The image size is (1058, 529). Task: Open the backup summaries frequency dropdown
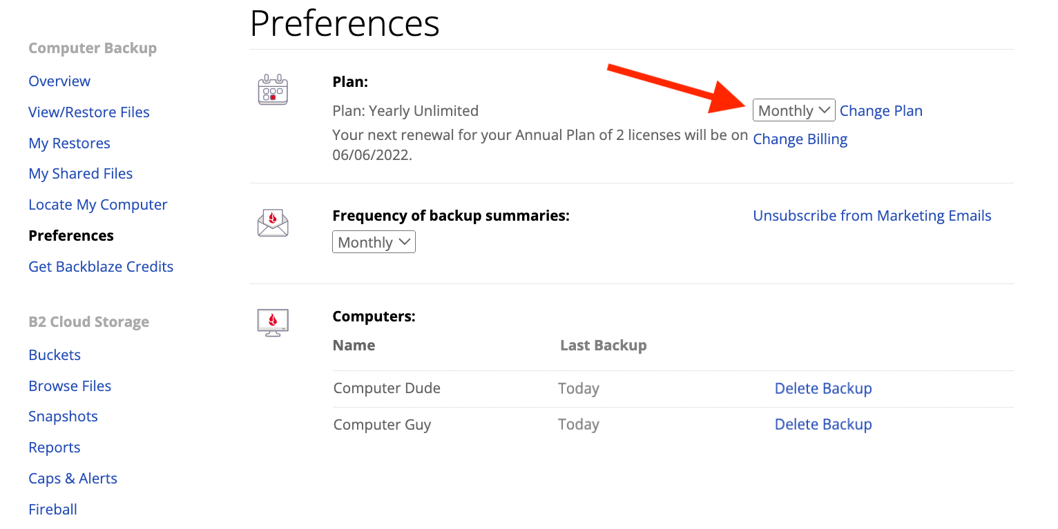(x=374, y=242)
